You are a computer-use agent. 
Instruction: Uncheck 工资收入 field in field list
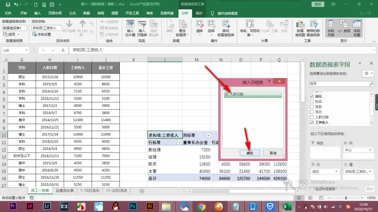pyautogui.click(x=312, y=123)
